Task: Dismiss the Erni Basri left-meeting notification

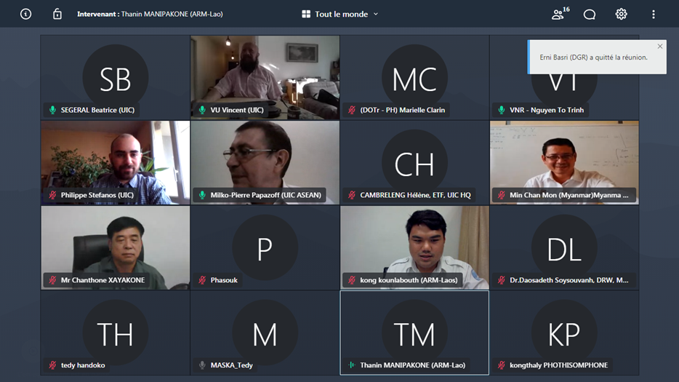Action: click(x=660, y=47)
